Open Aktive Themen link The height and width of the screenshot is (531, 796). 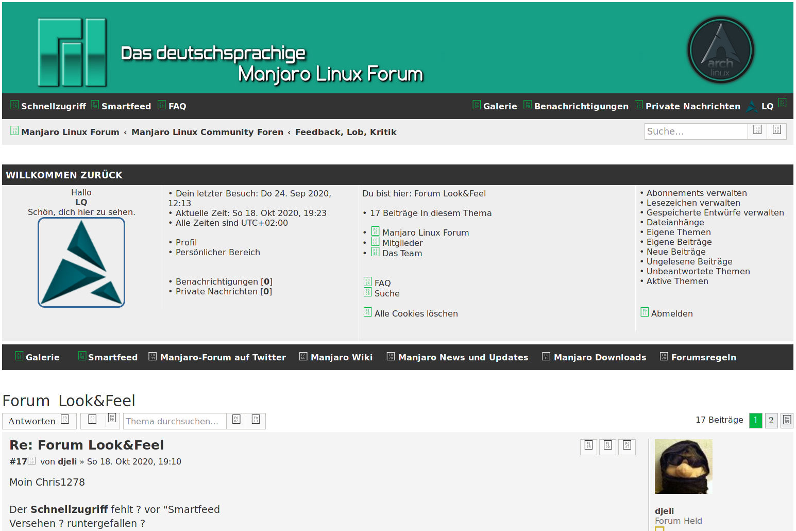(x=677, y=281)
